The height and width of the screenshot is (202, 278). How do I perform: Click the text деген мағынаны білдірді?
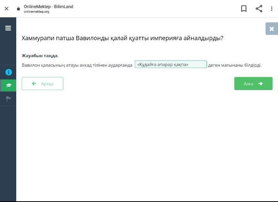pyautogui.click(x=235, y=65)
